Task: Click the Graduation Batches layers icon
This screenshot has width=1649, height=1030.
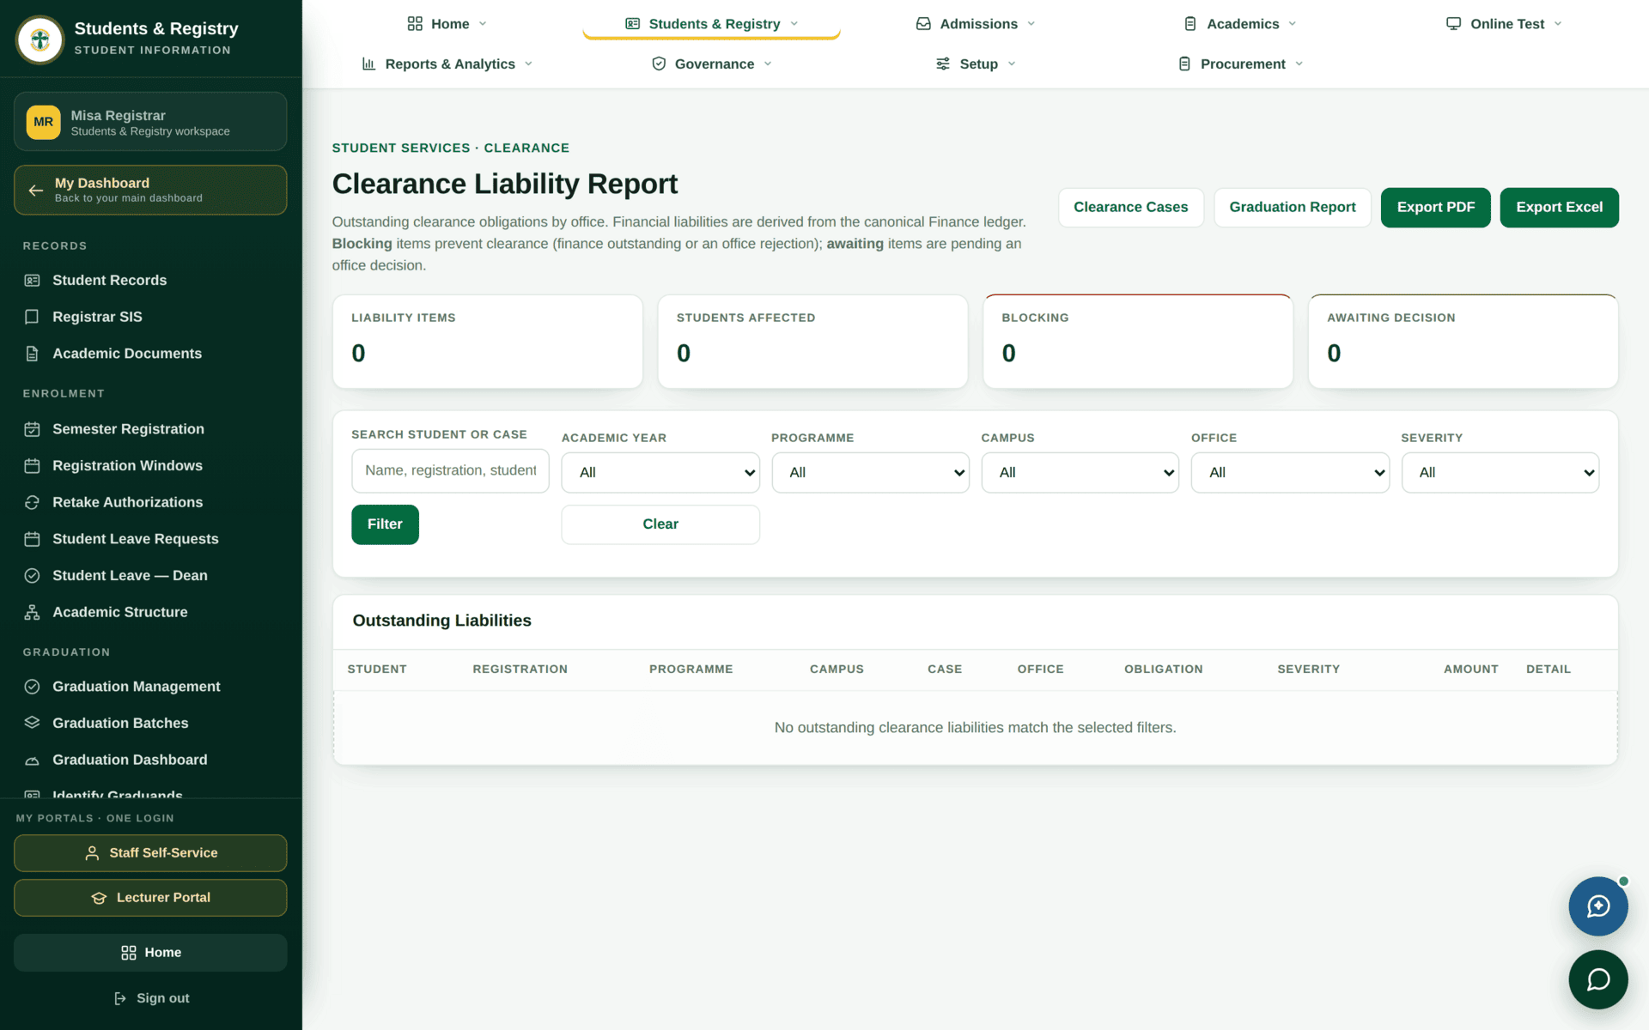Action: 32,723
